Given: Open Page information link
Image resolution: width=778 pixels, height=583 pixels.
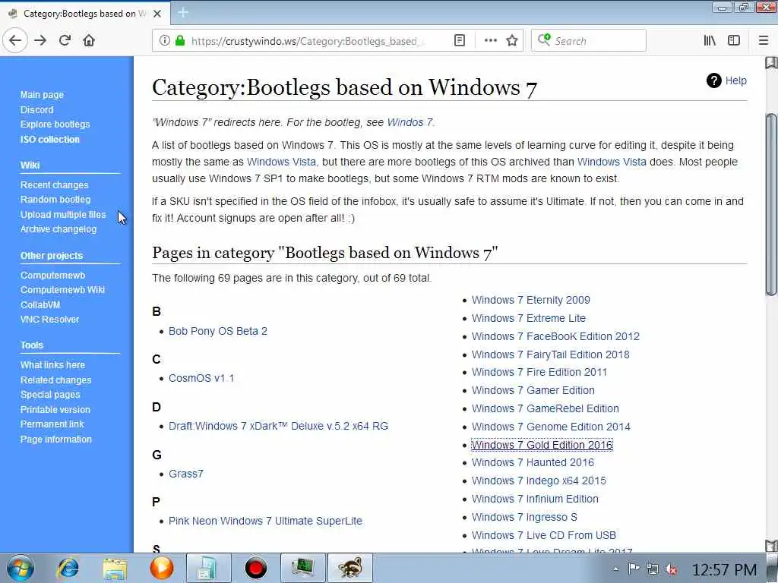Looking at the screenshot, I should pos(56,440).
